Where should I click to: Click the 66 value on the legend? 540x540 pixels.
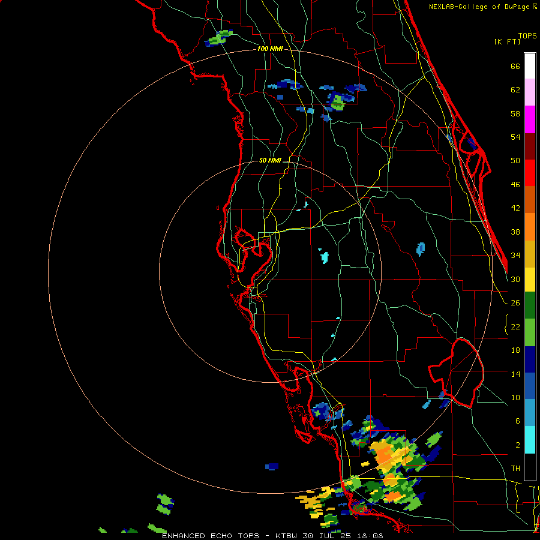pos(515,67)
